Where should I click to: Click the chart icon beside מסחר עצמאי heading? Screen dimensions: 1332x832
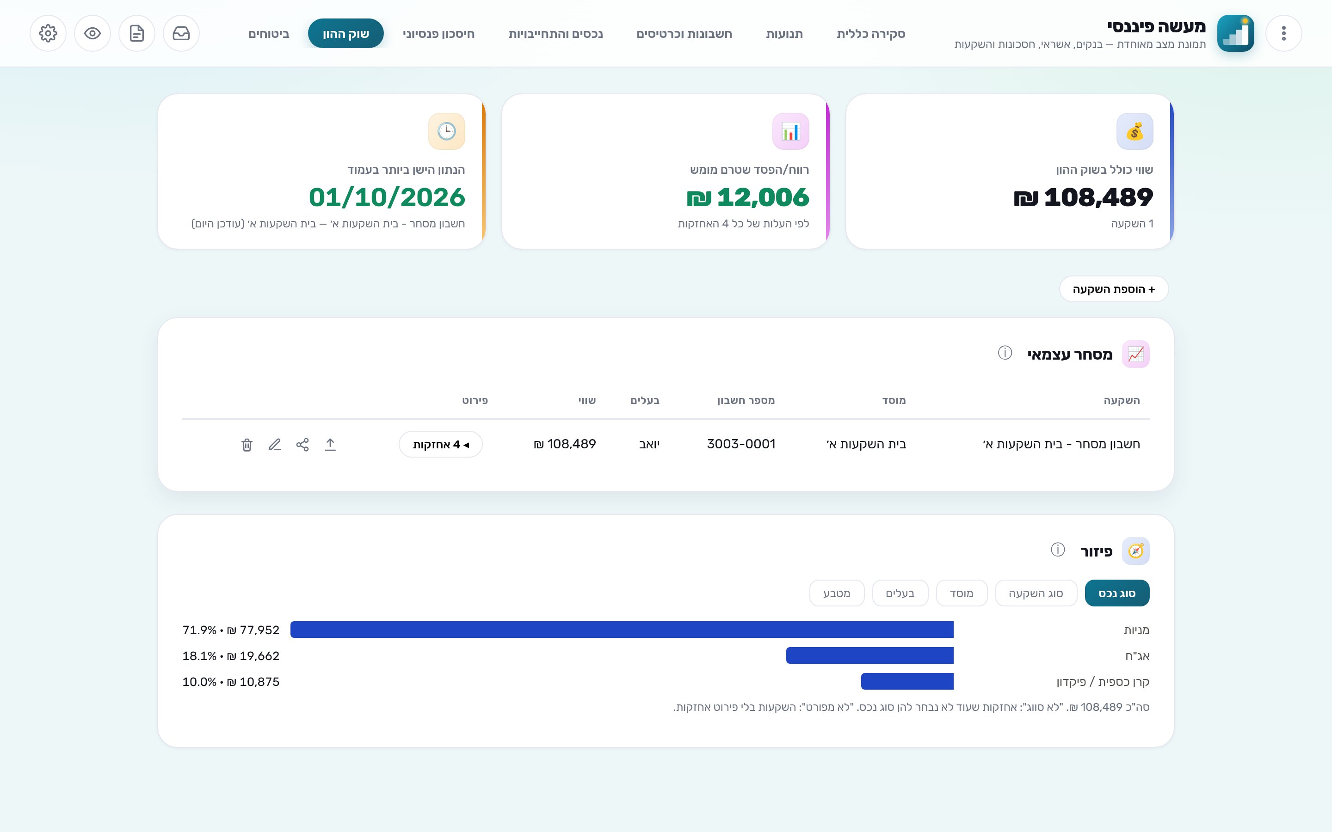(x=1135, y=354)
